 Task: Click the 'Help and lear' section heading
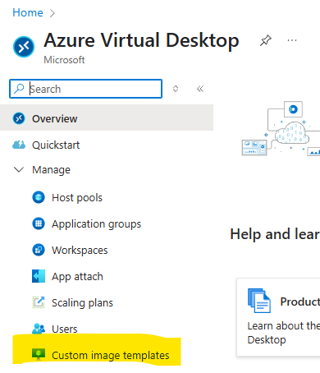coord(275,234)
